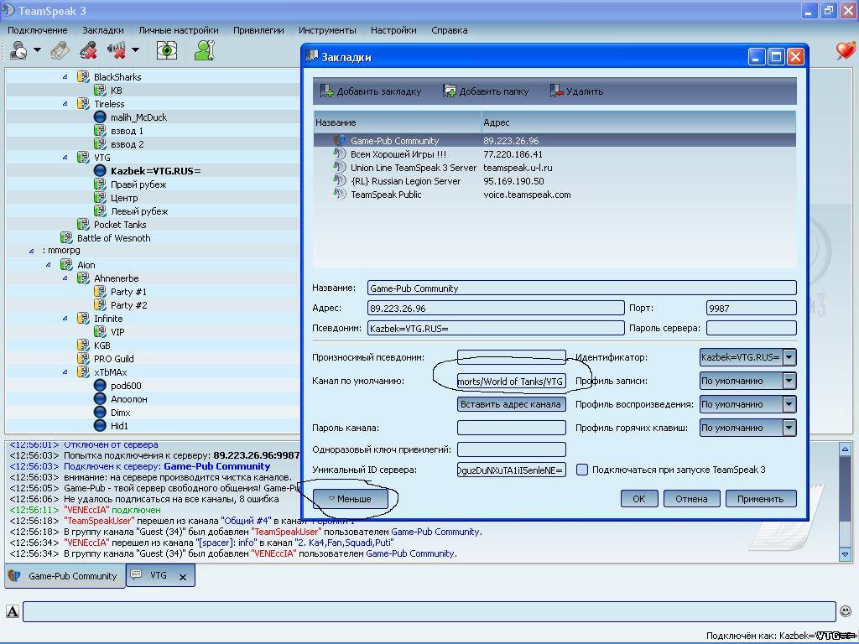
Task: Click TeamSpeak Public bookmark icon
Action: tap(340, 195)
